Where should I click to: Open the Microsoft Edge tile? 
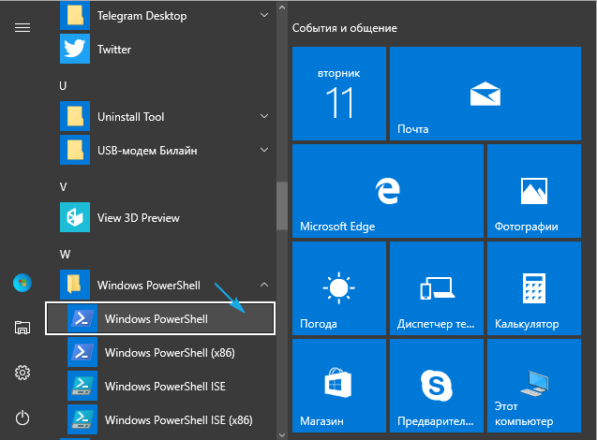[x=338, y=192]
